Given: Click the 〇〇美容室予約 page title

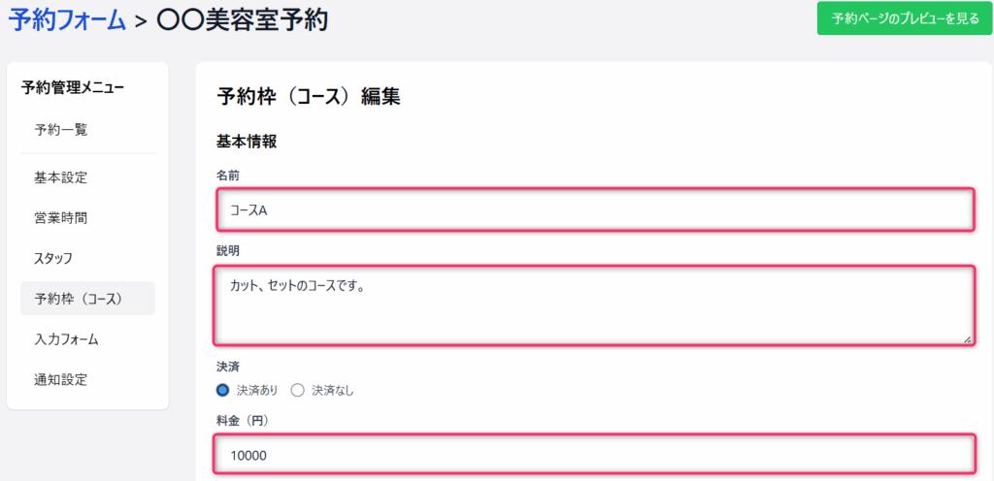Looking at the screenshot, I should 242,19.
